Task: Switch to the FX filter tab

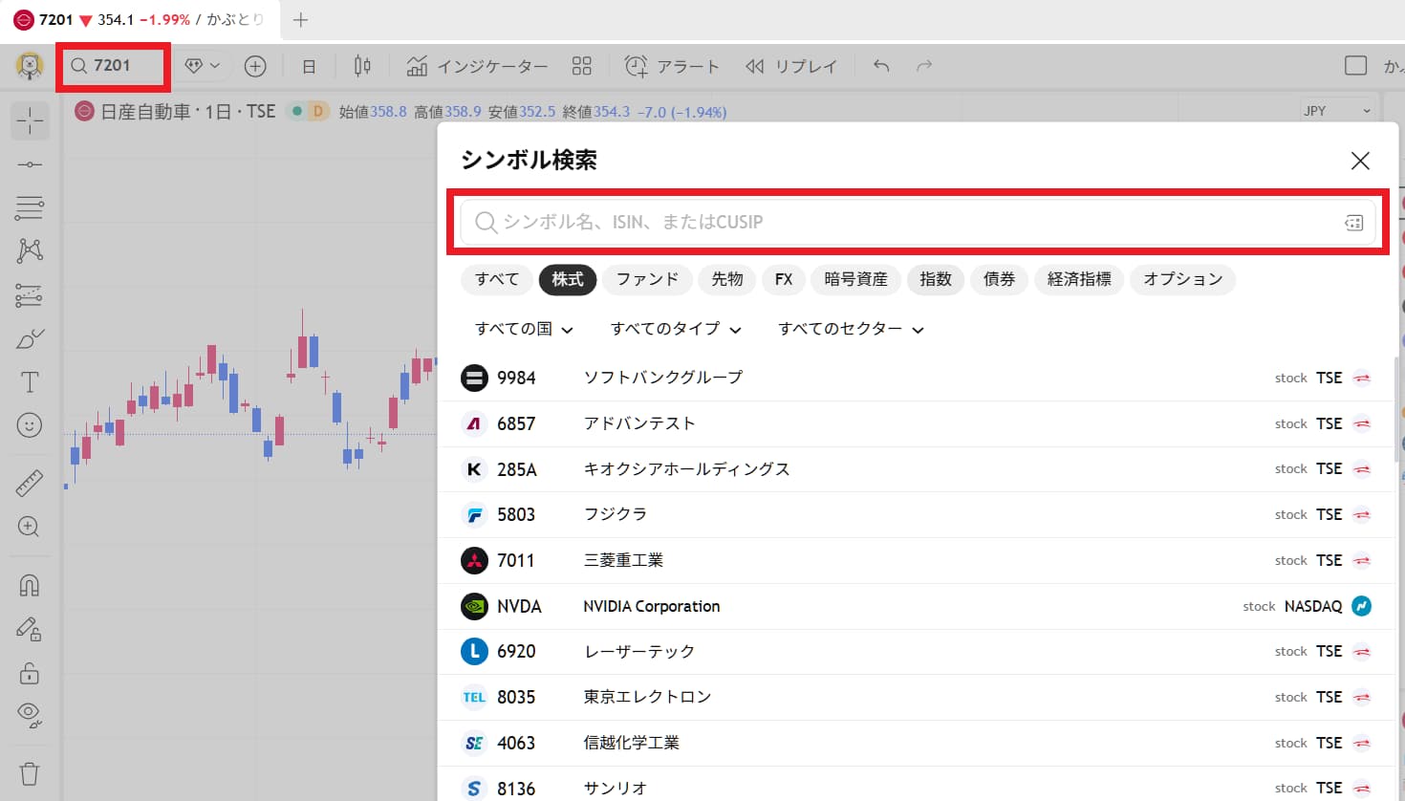Action: (x=784, y=279)
